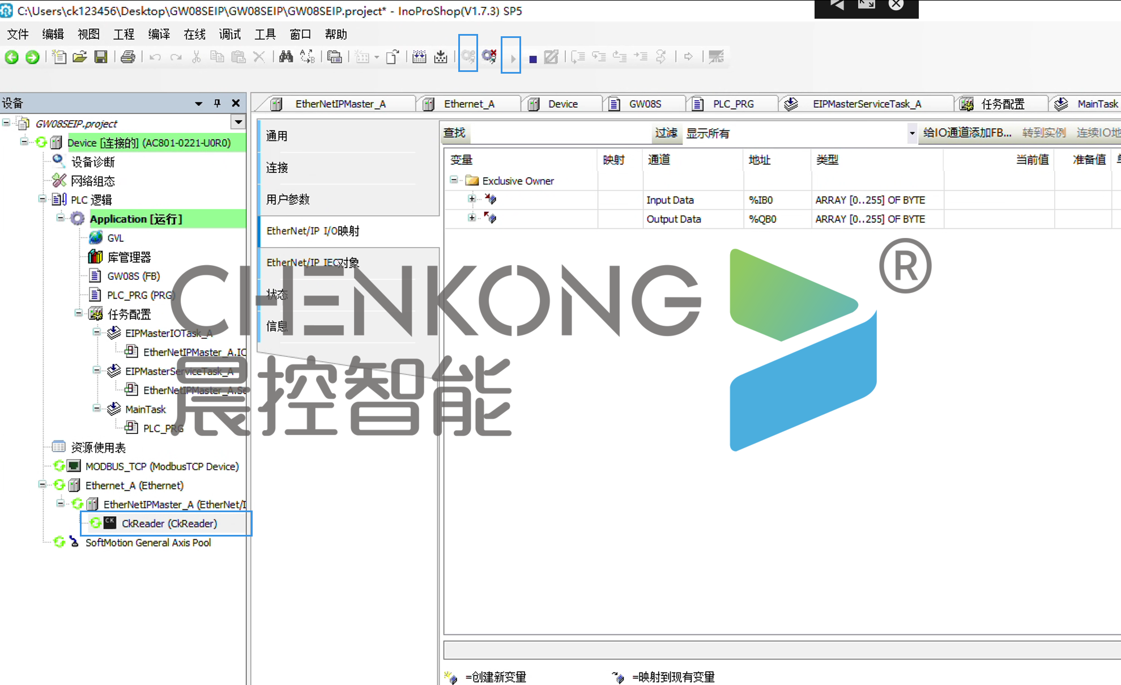Click the Logout gear icon with red X
The image size is (1121, 685).
(489, 56)
